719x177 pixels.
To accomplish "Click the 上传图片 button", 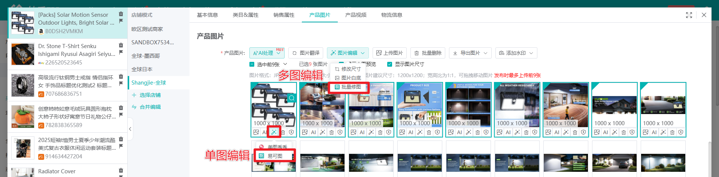I will pos(389,53).
